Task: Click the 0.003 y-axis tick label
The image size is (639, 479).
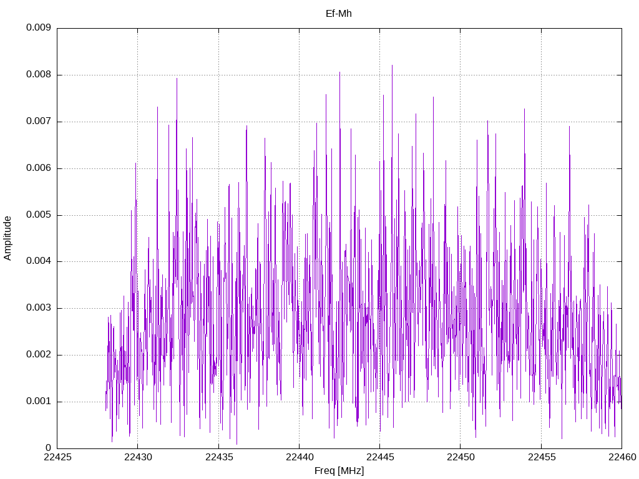Action: [x=39, y=308]
